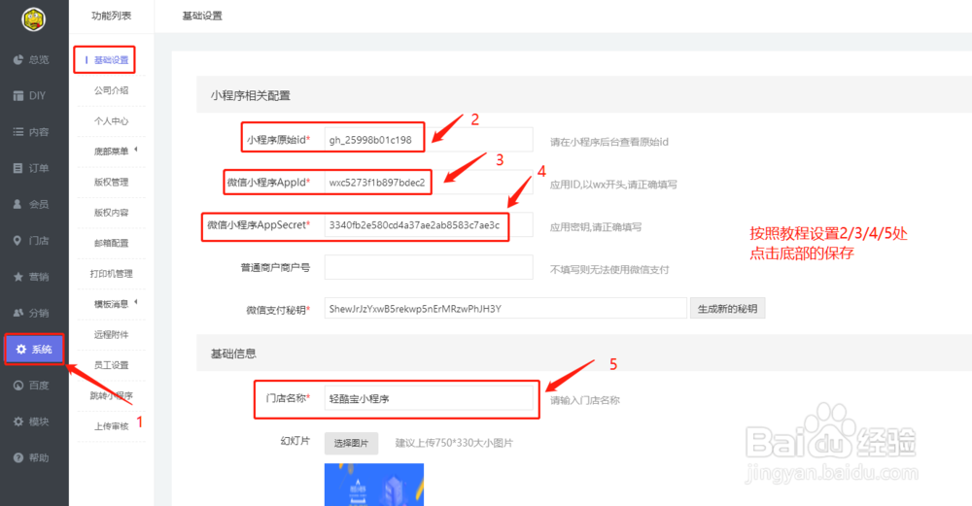The width and height of the screenshot is (972, 506).
Task: Open 邮箱配置 menu item
Action: [x=111, y=243]
